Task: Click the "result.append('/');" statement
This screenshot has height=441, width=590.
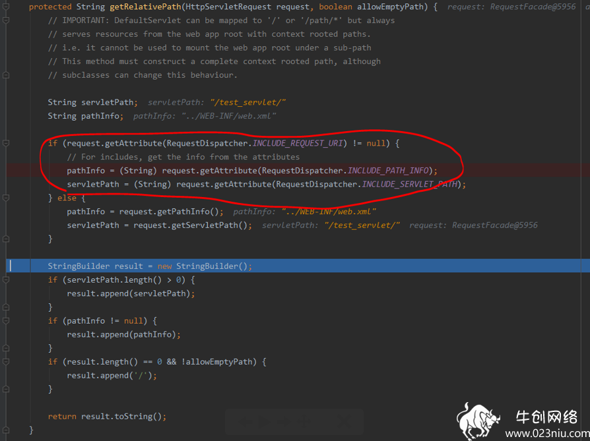Action: [112, 376]
